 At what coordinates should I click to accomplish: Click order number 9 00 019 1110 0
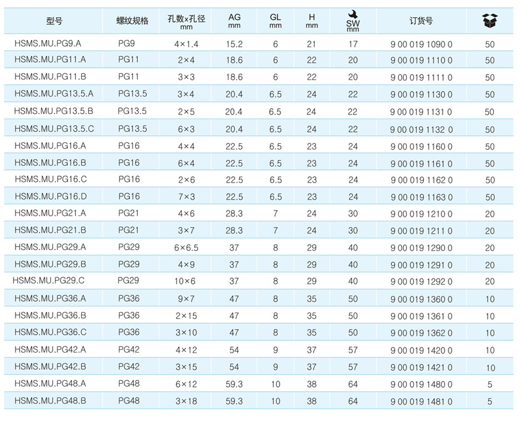pyautogui.click(x=421, y=60)
